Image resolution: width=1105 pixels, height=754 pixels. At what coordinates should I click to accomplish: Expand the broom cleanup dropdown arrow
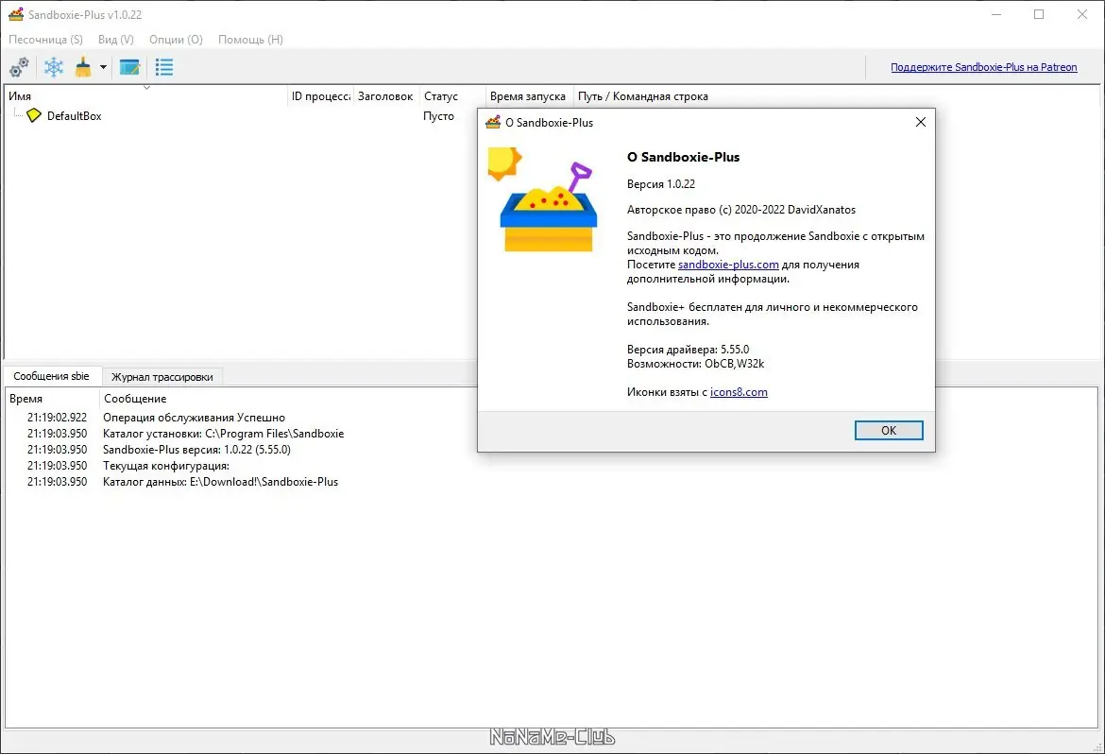pos(103,67)
